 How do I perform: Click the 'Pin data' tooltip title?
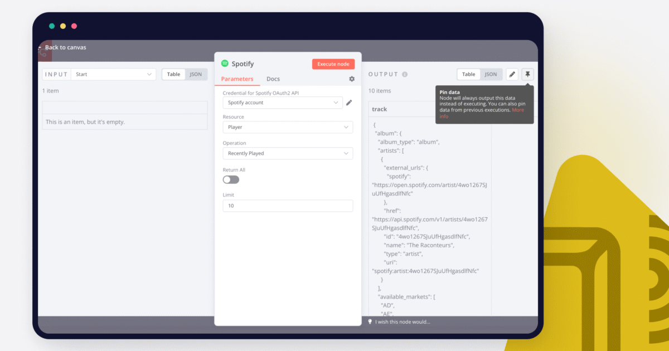point(449,92)
